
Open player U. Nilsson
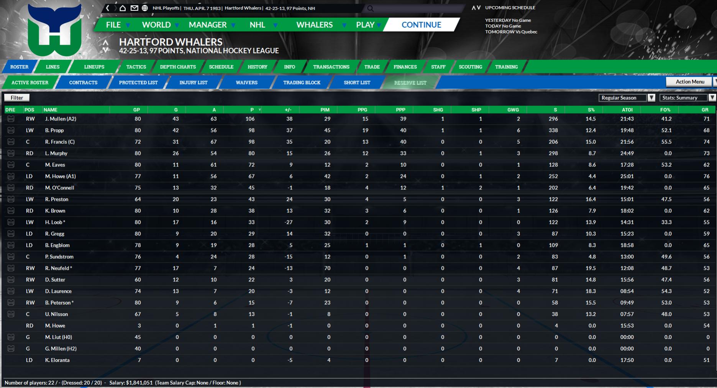(57, 314)
